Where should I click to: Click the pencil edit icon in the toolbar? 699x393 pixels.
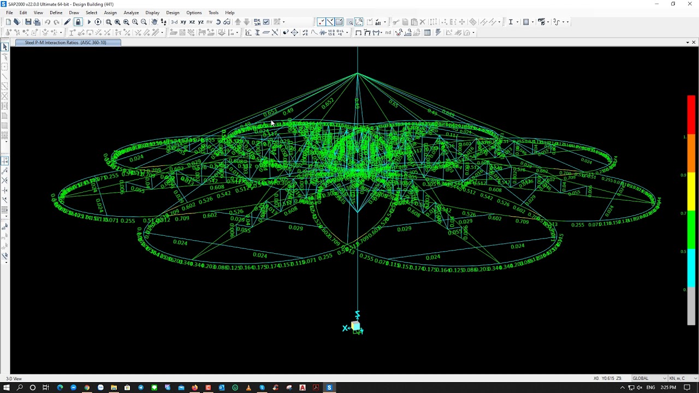click(67, 22)
